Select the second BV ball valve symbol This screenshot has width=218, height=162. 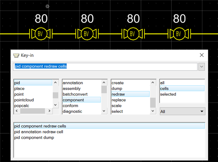(x=87, y=34)
